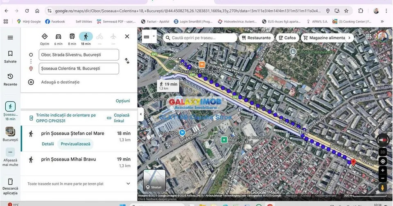This screenshot has width=393, height=206.
Task: Open the map view type dropdown
Action: [154, 36]
